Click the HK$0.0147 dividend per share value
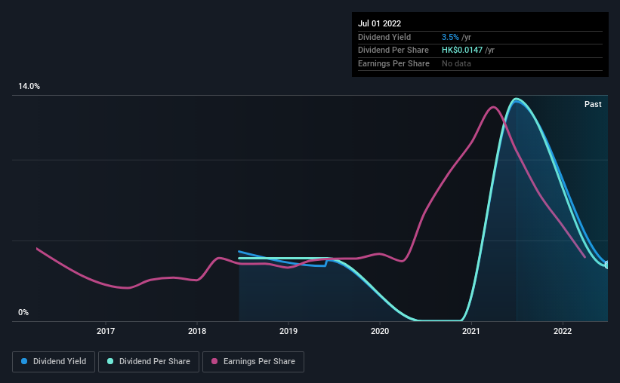 (462, 51)
